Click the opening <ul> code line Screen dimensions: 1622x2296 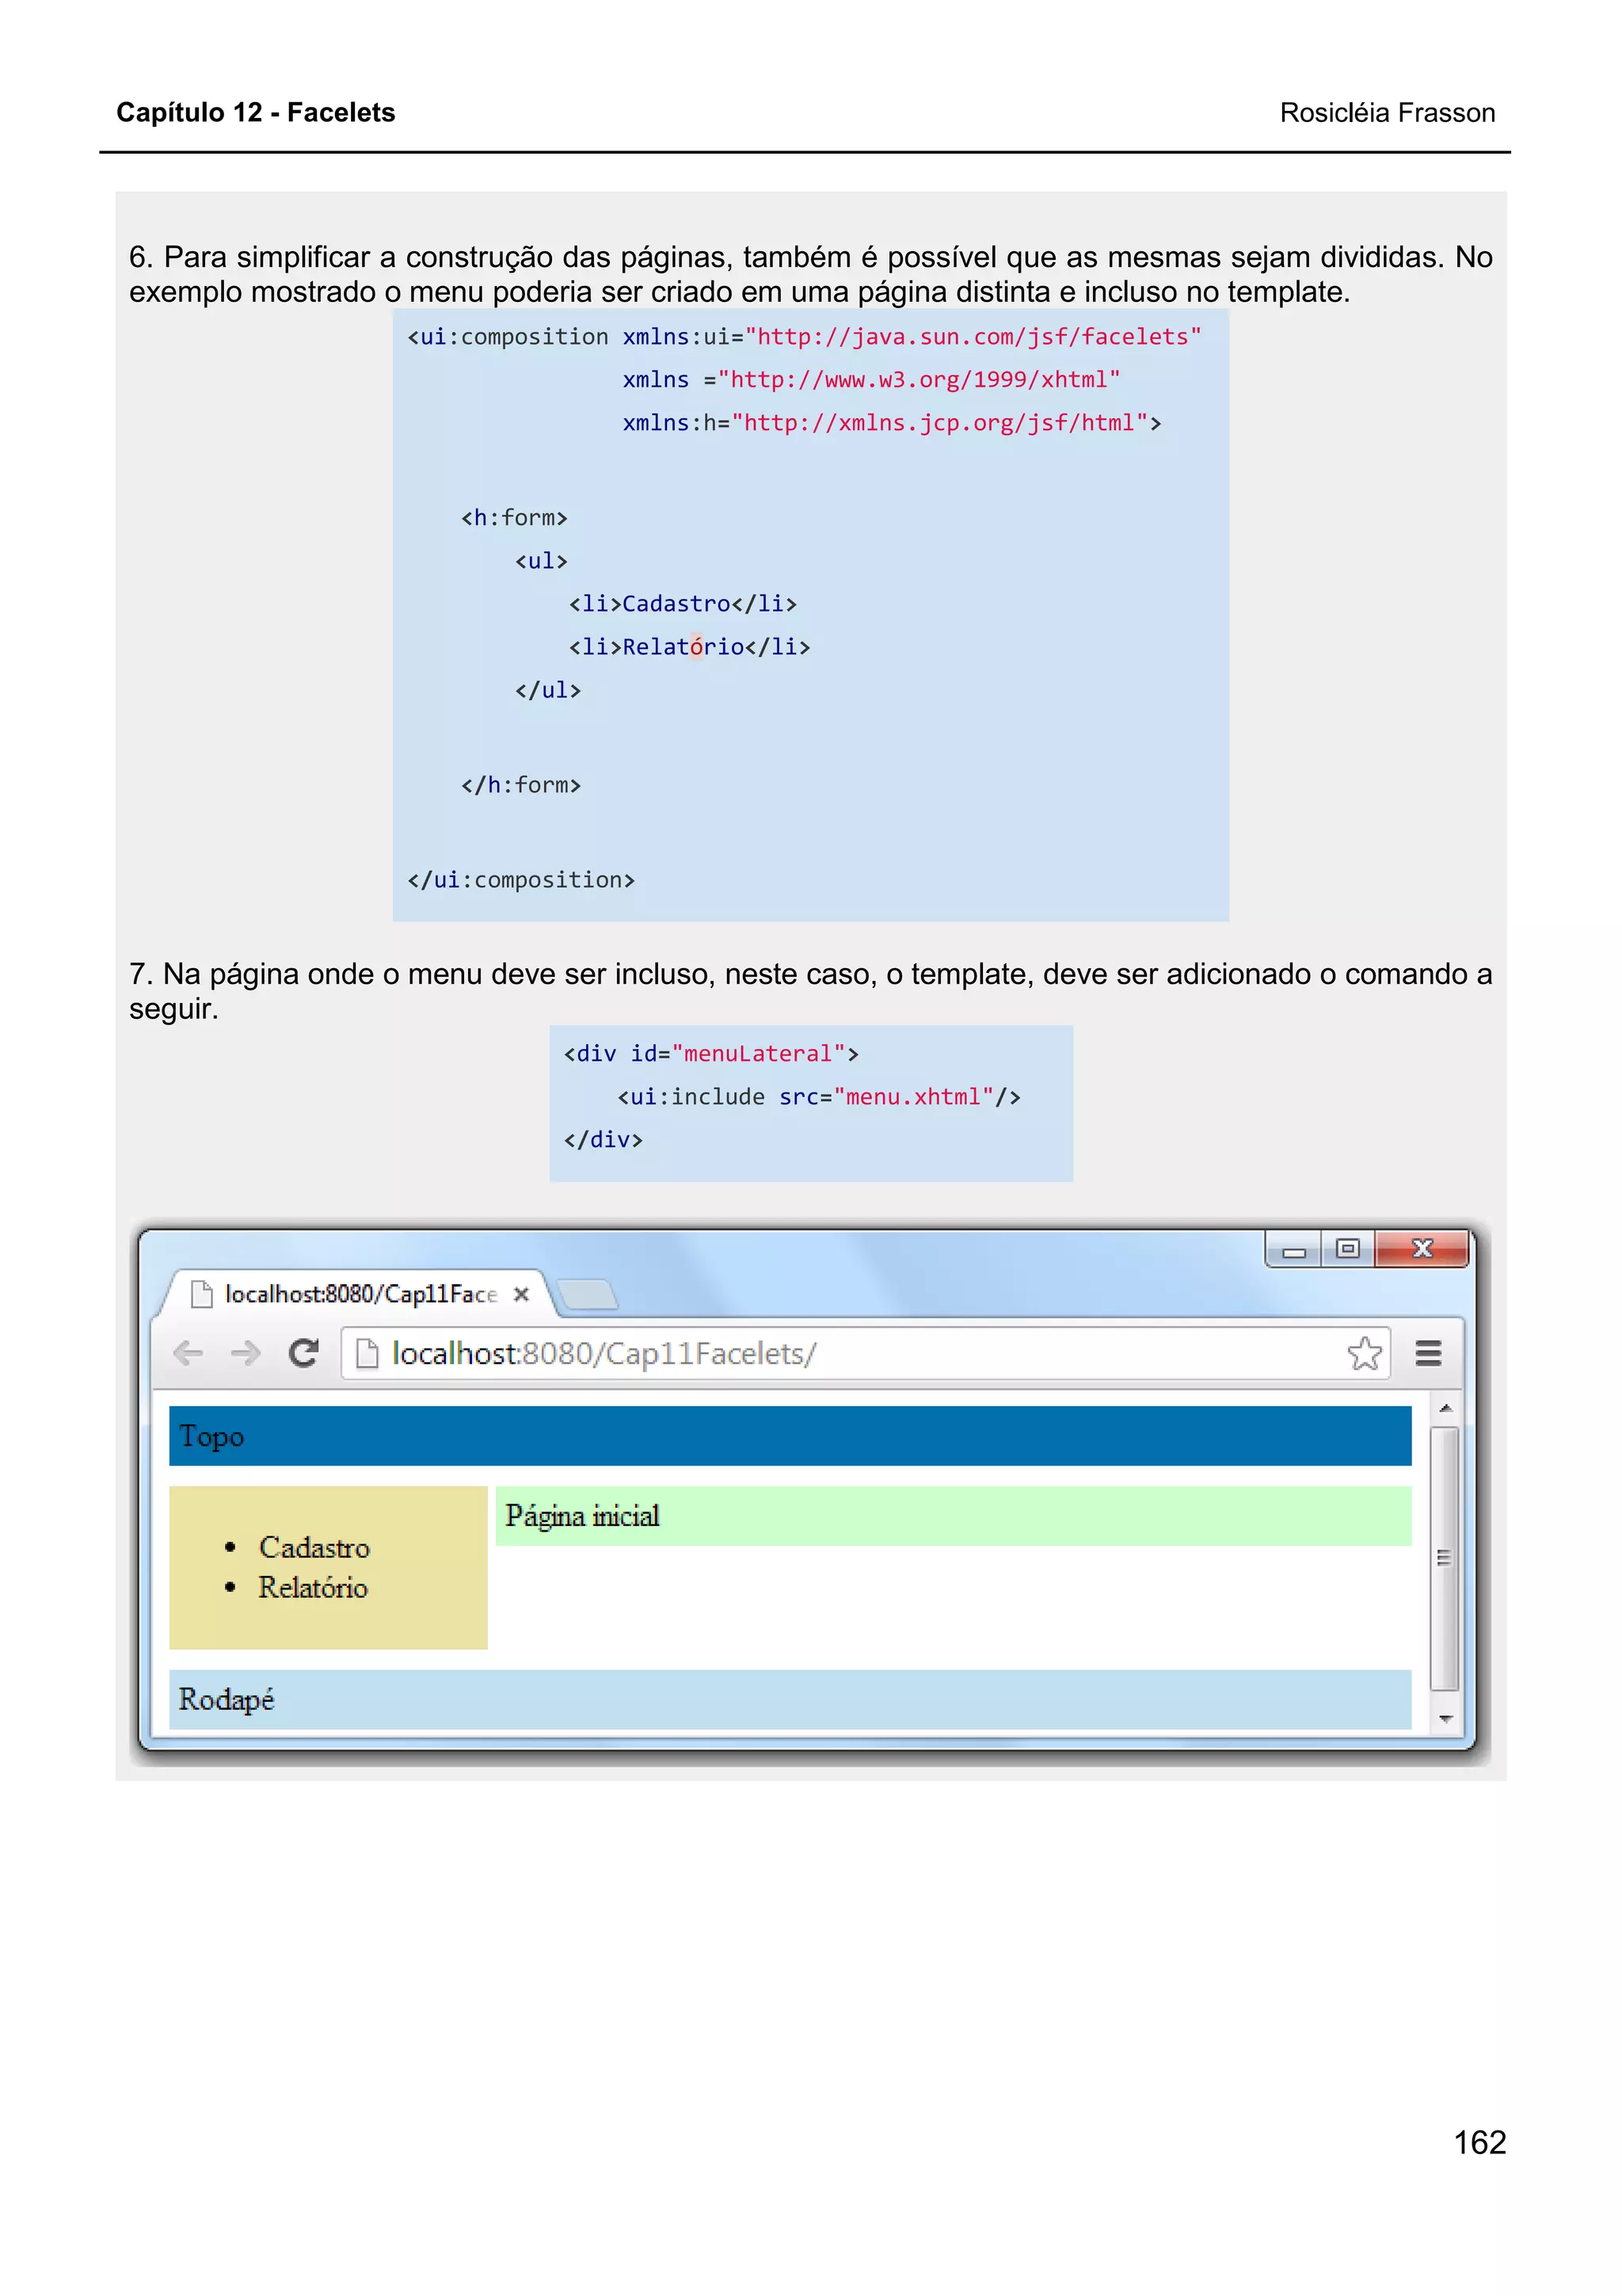tap(541, 561)
